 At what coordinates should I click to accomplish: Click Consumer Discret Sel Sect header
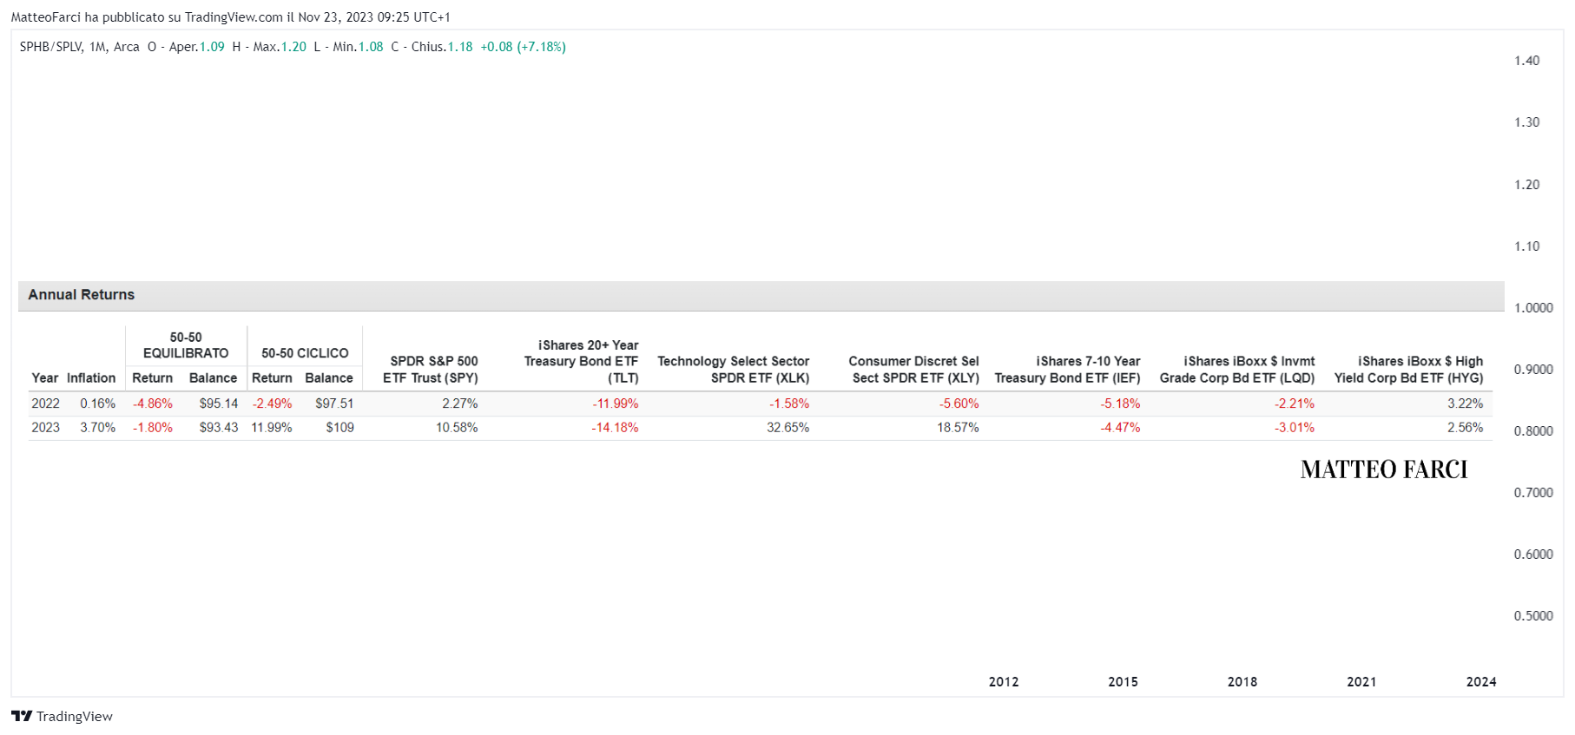[914, 370]
